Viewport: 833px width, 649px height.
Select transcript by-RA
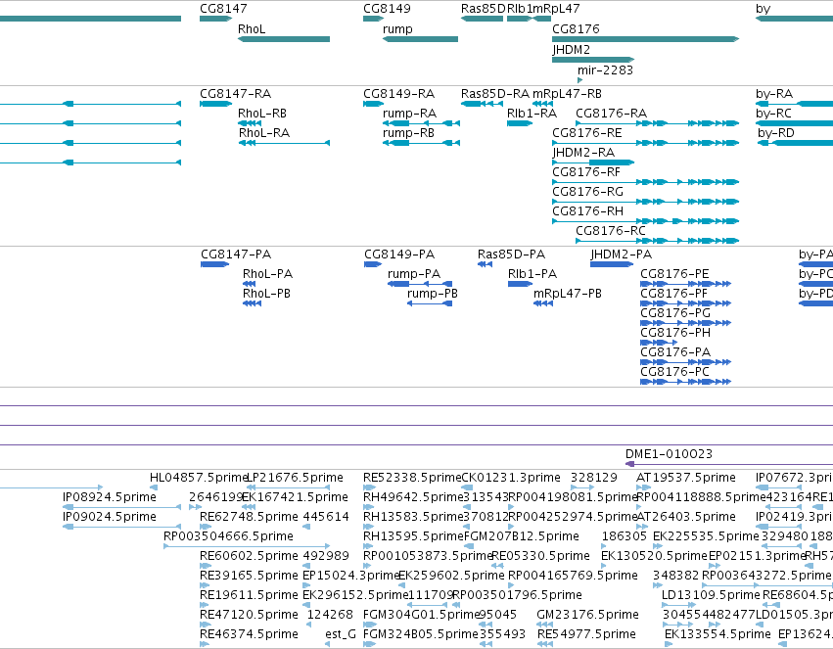point(794,104)
